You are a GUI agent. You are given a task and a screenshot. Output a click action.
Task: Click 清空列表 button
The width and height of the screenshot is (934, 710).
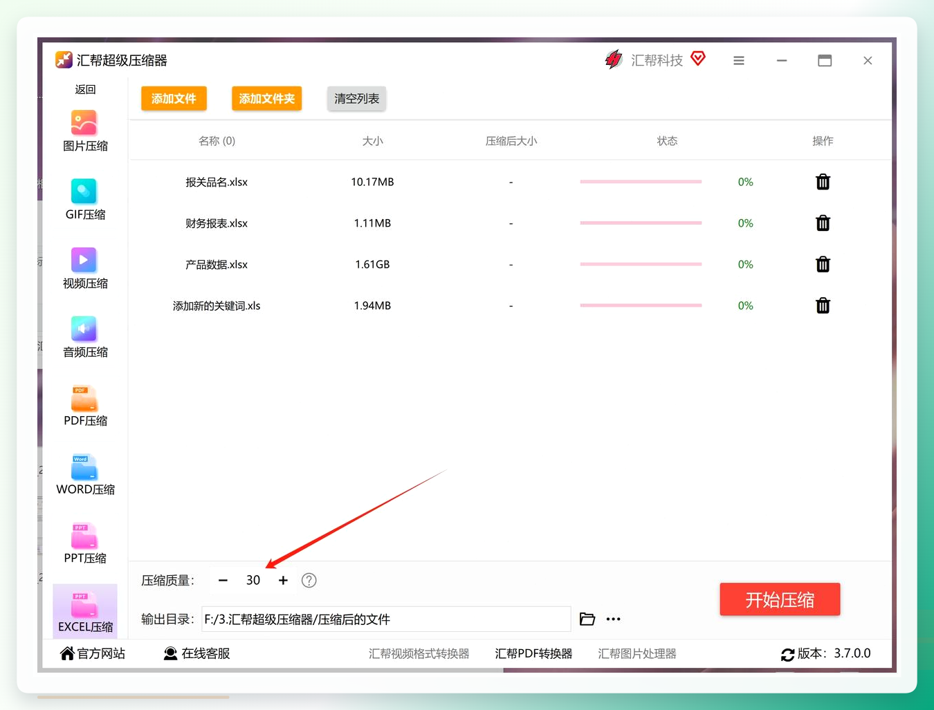[x=356, y=99]
